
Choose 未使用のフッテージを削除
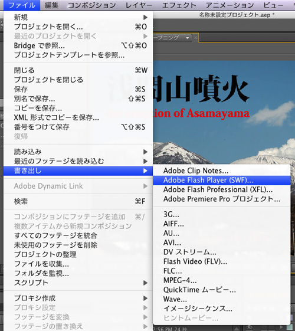click(x=78, y=245)
